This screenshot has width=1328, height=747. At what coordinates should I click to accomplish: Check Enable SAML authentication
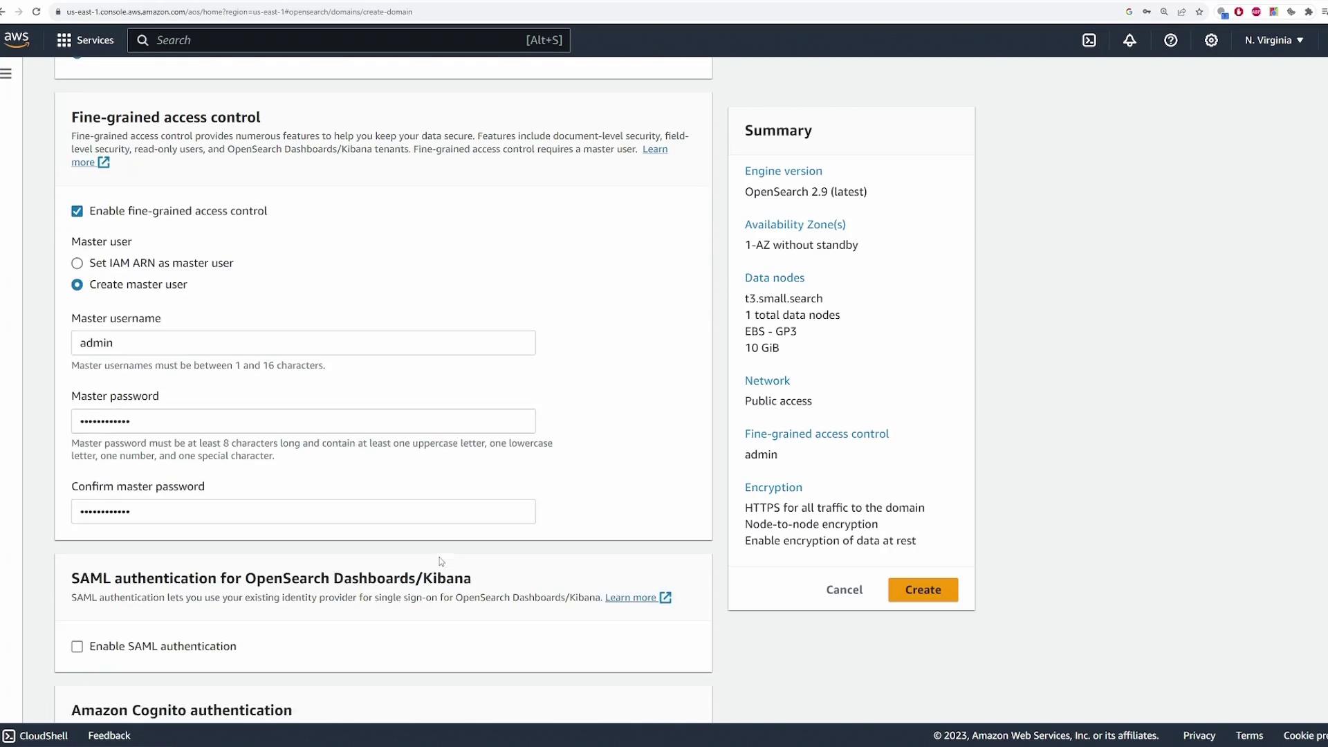pos(77,647)
